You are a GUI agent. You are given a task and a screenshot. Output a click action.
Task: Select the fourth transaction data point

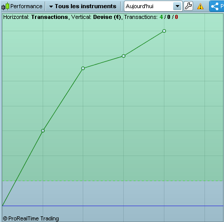(164, 31)
